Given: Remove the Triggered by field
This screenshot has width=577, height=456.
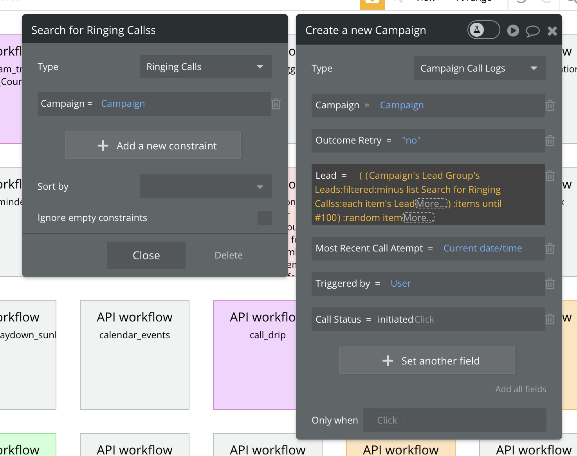Looking at the screenshot, I should [550, 284].
